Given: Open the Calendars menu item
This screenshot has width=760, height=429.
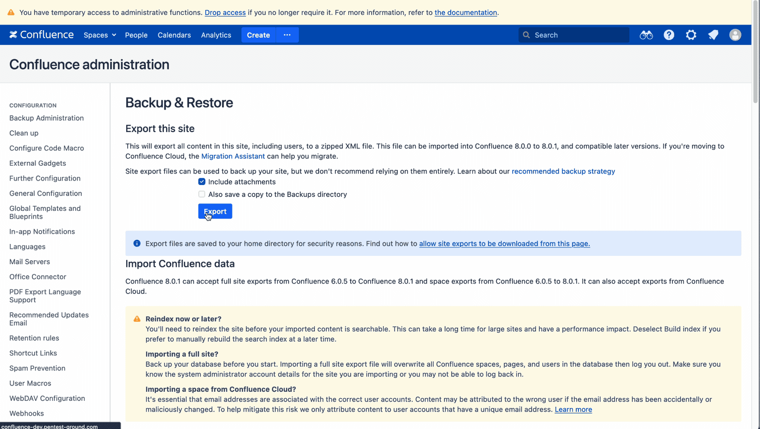Looking at the screenshot, I should pyautogui.click(x=174, y=35).
